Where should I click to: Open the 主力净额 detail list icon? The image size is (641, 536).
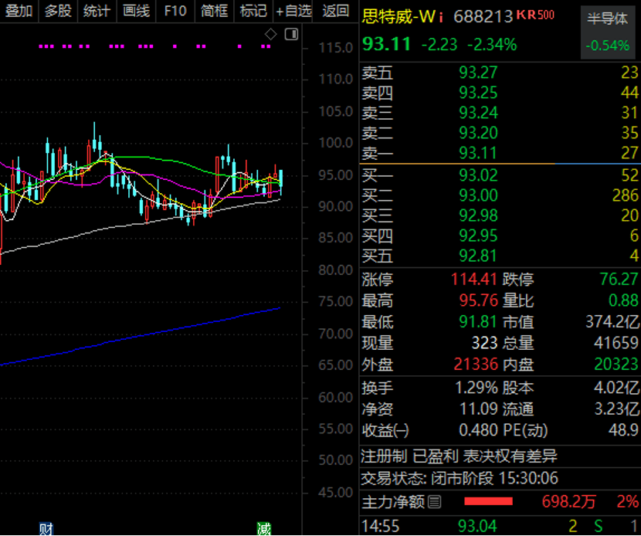pyautogui.click(x=435, y=503)
